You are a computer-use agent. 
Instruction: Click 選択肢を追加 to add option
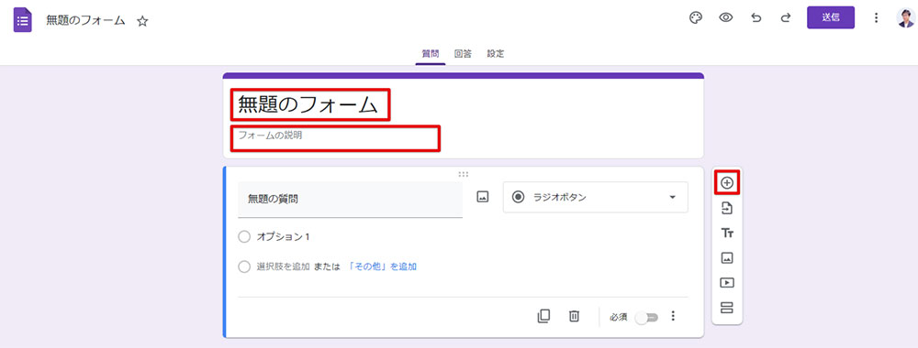pos(283,266)
